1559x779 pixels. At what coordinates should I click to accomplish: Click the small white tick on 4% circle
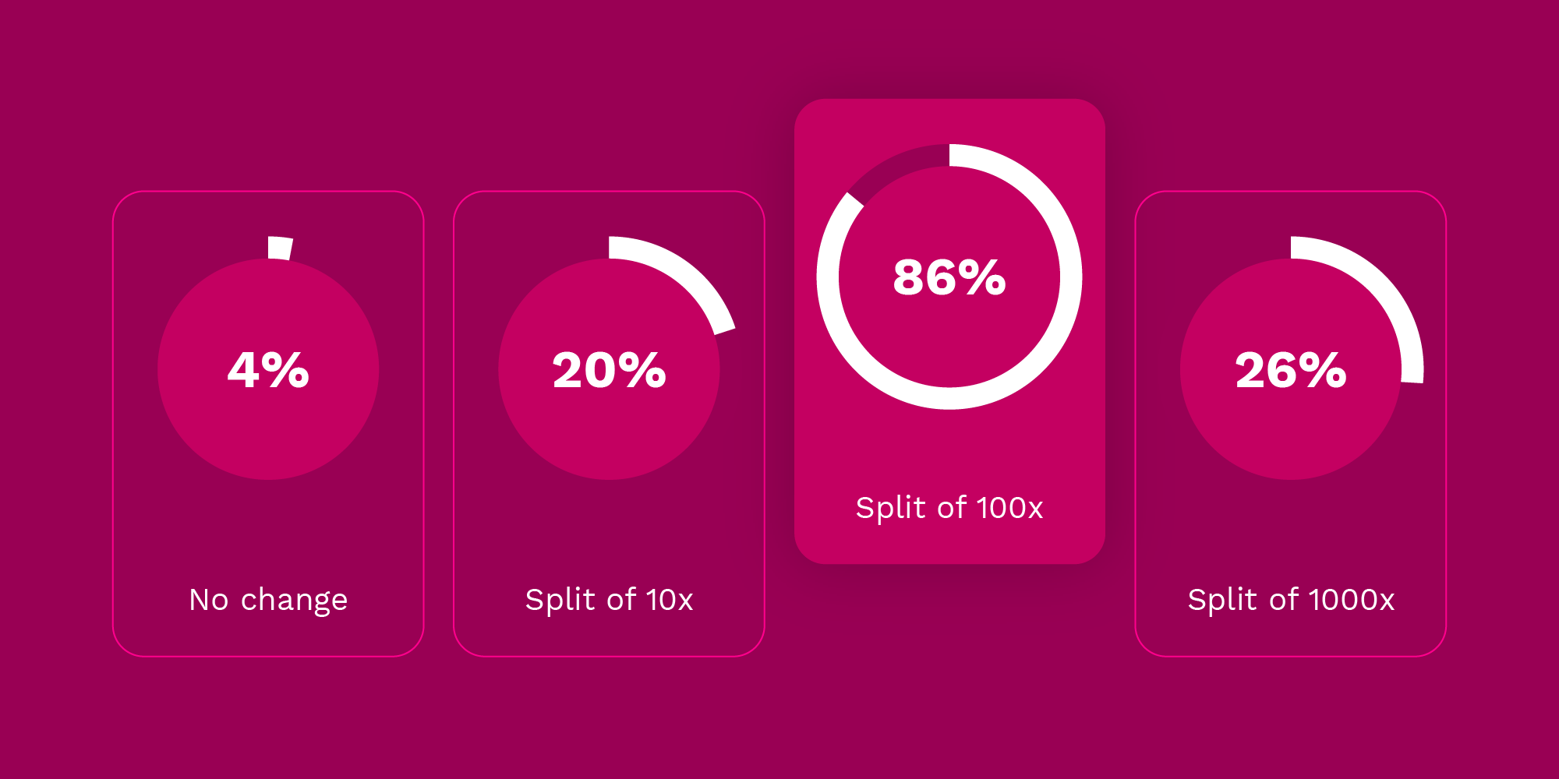[280, 248]
